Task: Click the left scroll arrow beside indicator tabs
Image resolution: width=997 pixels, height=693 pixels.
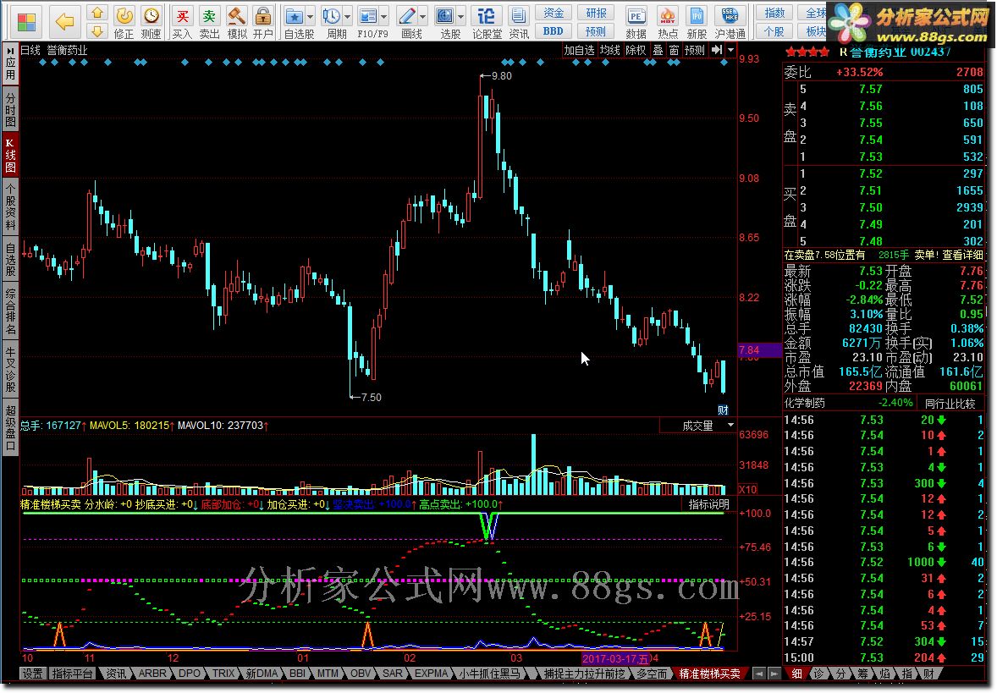Action: coord(758,674)
